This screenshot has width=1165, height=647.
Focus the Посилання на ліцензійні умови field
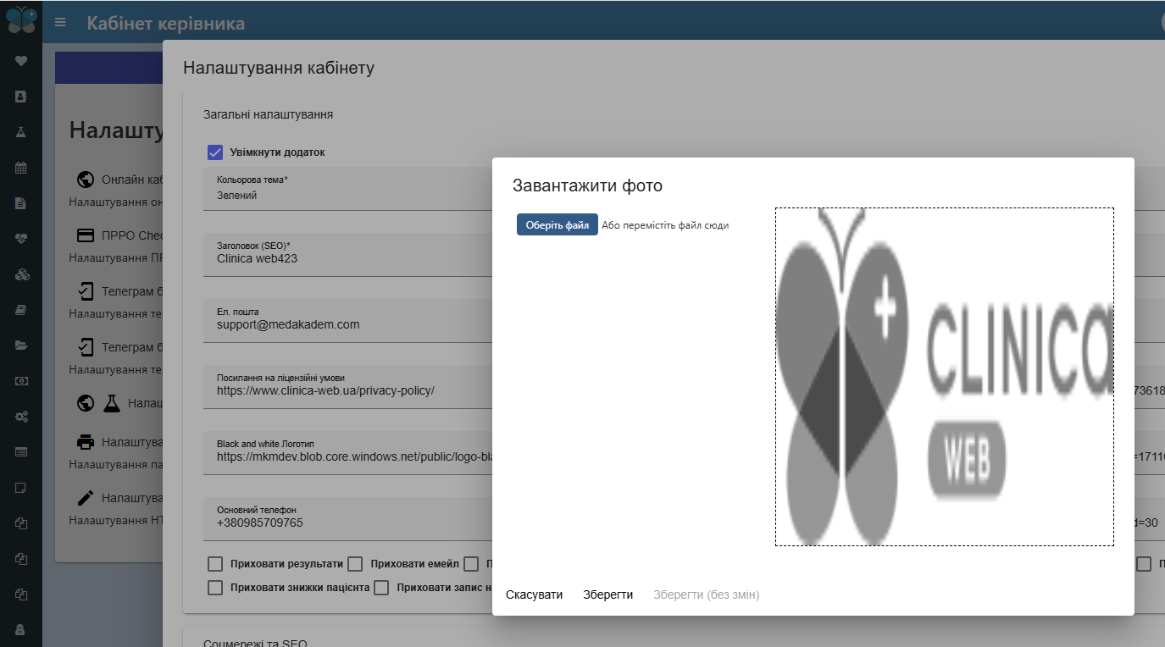click(347, 387)
